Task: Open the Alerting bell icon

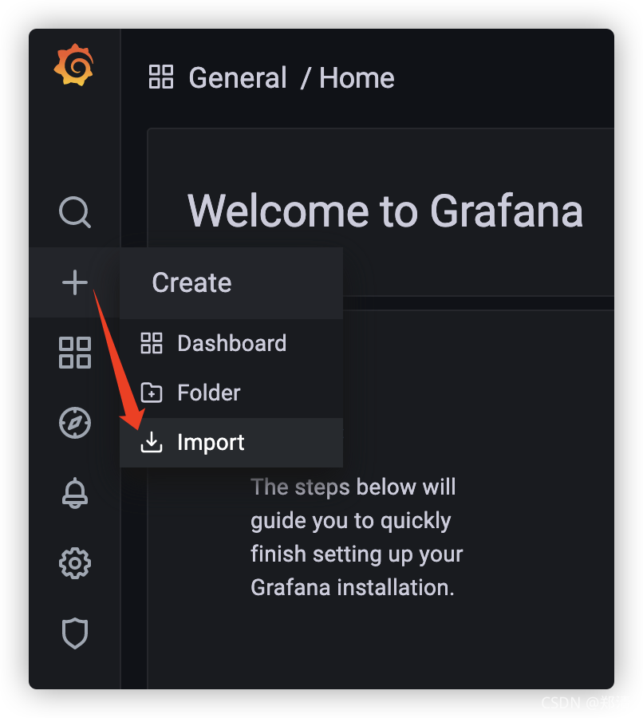Action: (x=75, y=493)
